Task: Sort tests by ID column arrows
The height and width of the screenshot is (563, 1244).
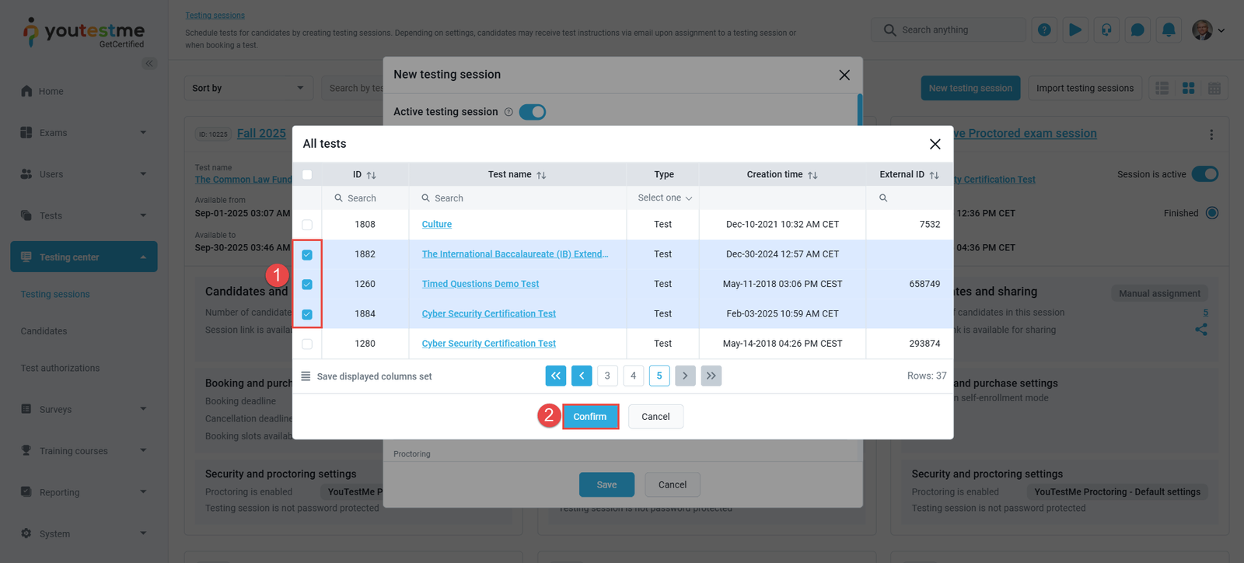Action: [372, 175]
